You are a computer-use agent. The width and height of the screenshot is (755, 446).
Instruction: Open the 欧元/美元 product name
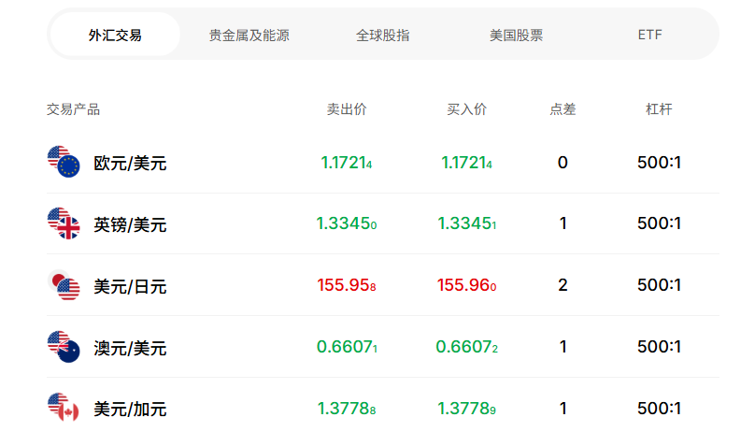(x=130, y=164)
